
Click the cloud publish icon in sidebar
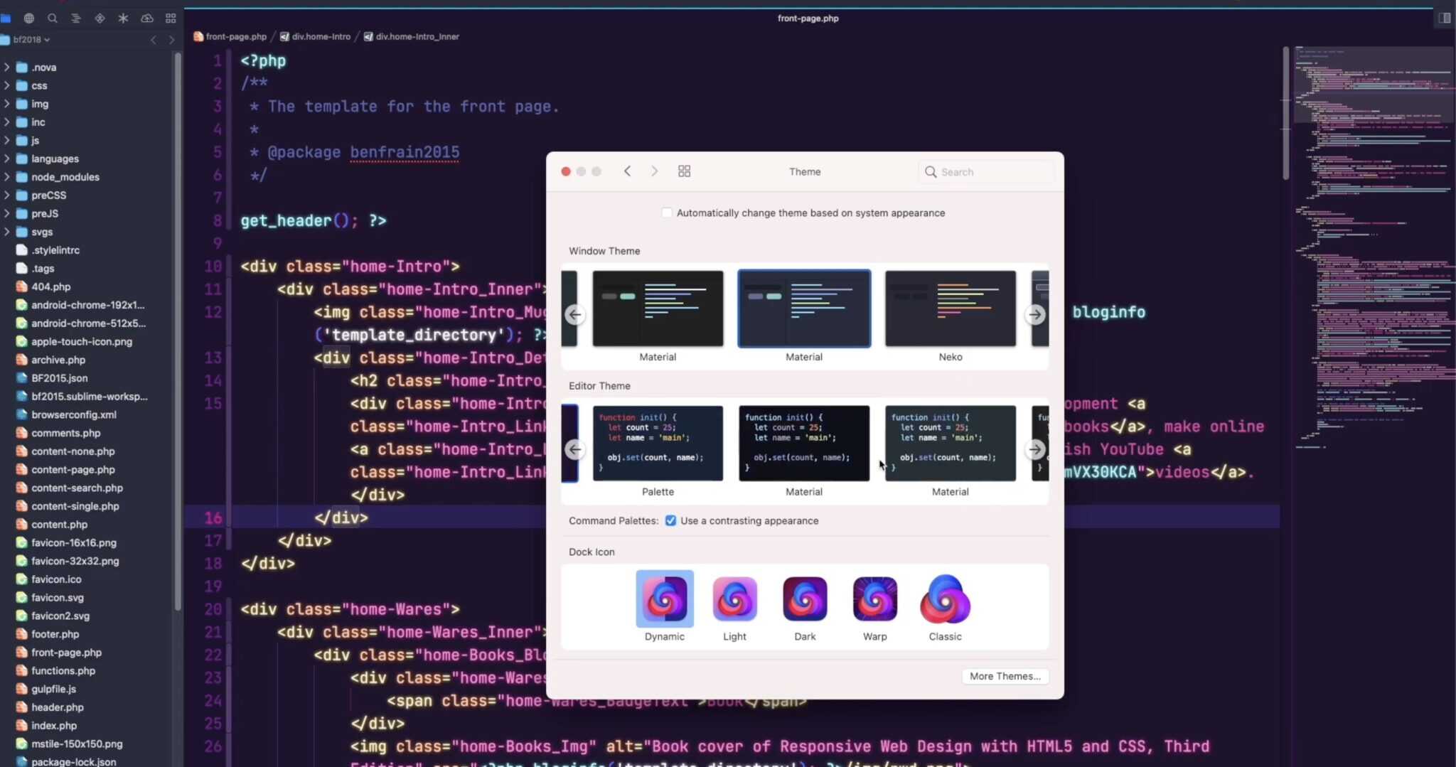pos(146,18)
